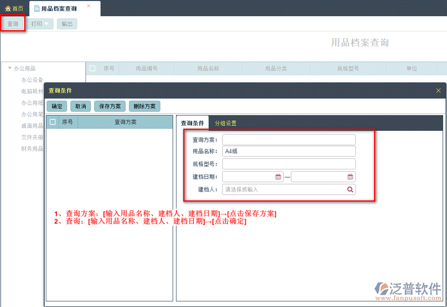Select 办公设备 in the category tree
Viewport: 447px width, 307px height.
point(32,80)
